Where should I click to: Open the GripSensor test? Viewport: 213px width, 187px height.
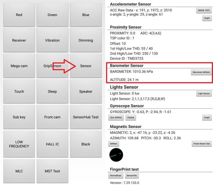pos(53,66)
